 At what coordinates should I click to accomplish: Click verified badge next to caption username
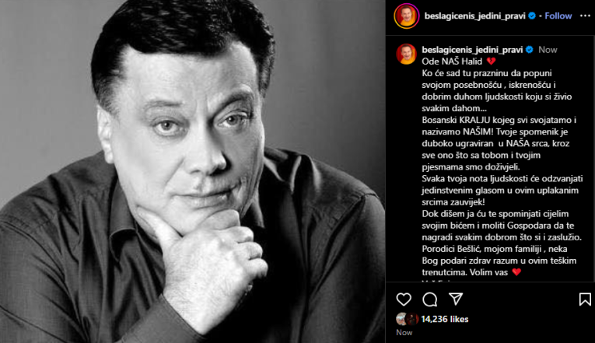click(x=530, y=50)
